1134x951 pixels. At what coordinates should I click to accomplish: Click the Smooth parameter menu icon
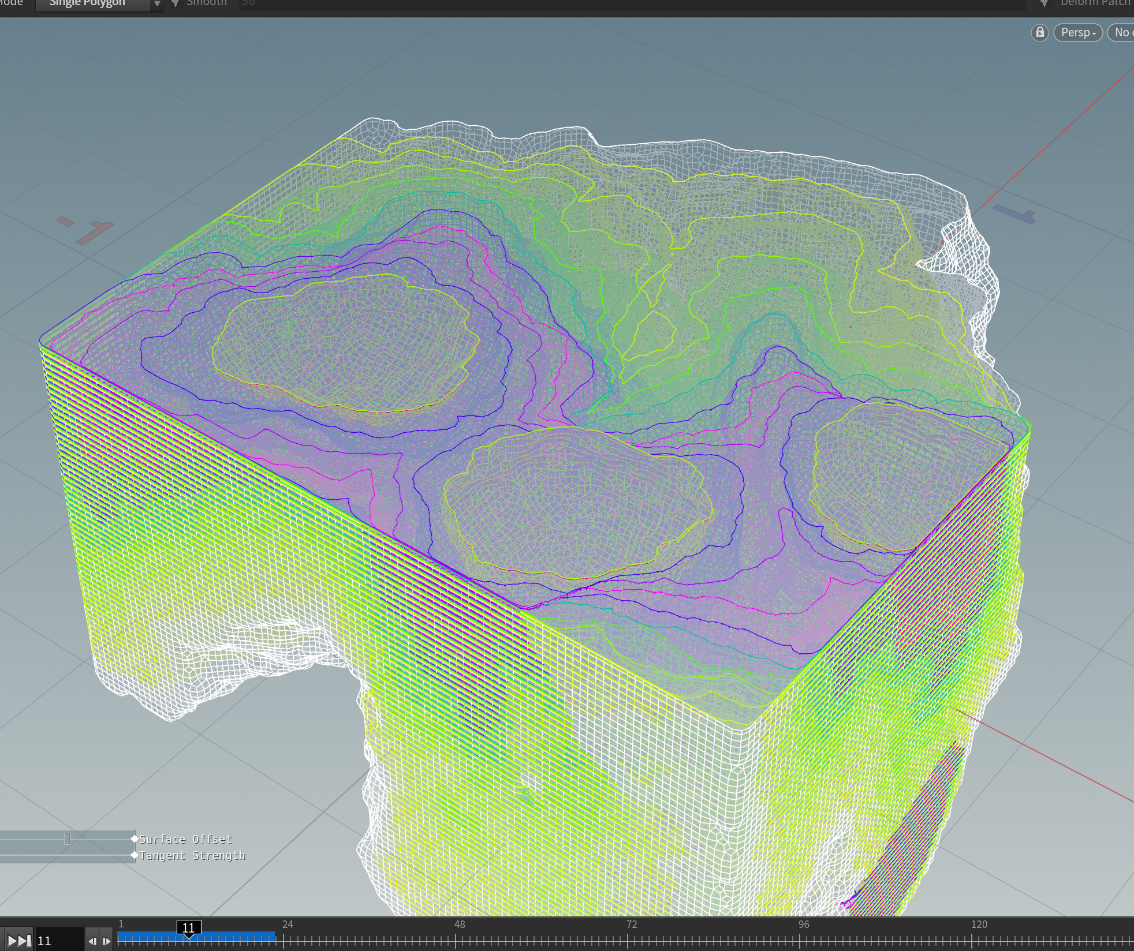click(x=176, y=3)
